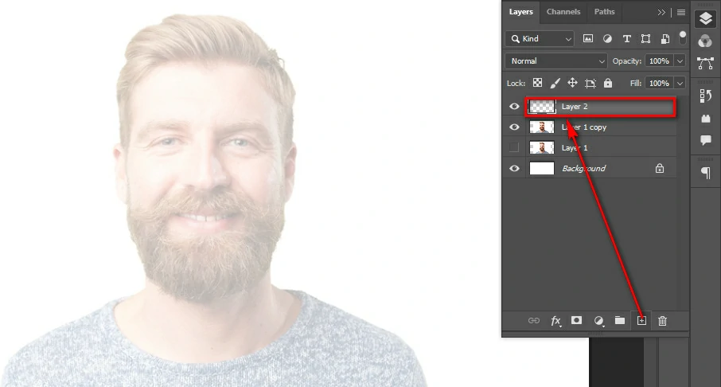The width and height of the screenshot is (721, 387).
Task: Filter for shape layers icon
Action: [x=645, y=39]
